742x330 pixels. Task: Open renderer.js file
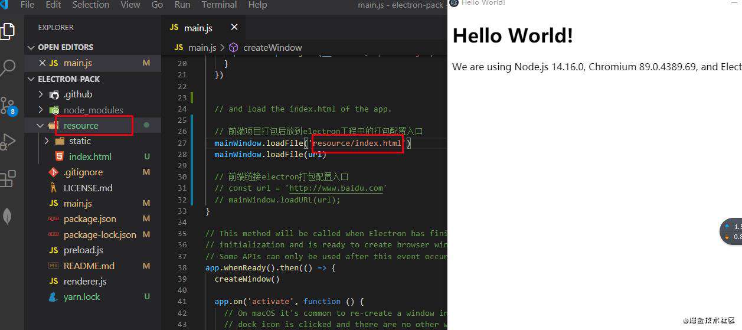tap(85, 281)
